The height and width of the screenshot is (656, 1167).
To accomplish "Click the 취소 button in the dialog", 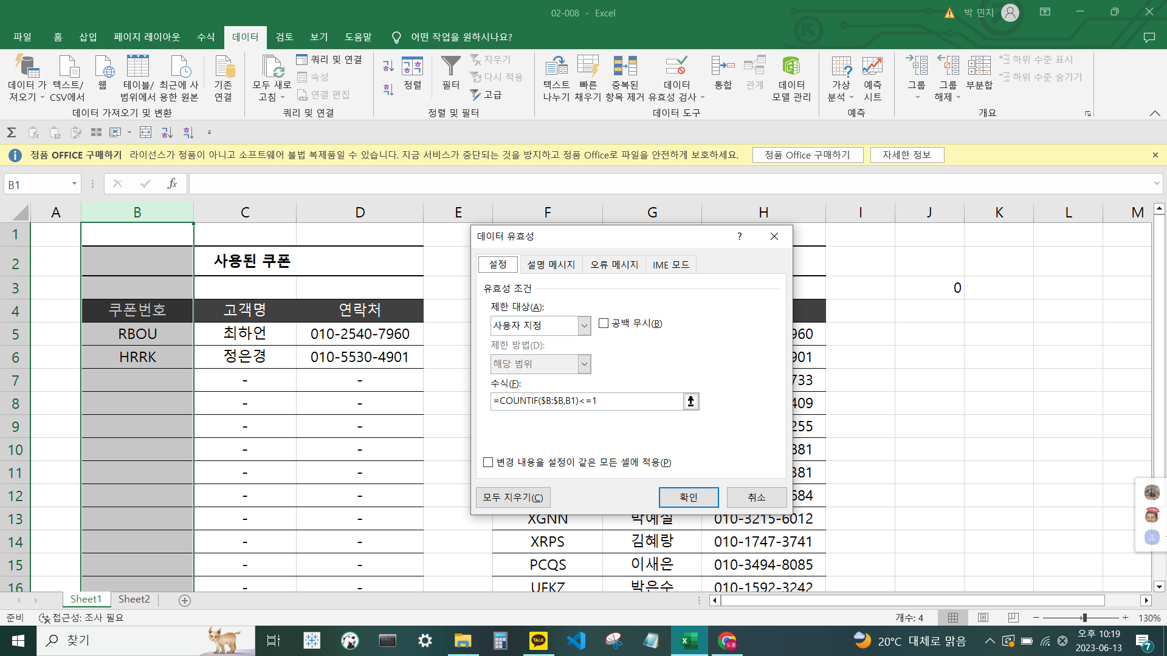I will (757, 497).
